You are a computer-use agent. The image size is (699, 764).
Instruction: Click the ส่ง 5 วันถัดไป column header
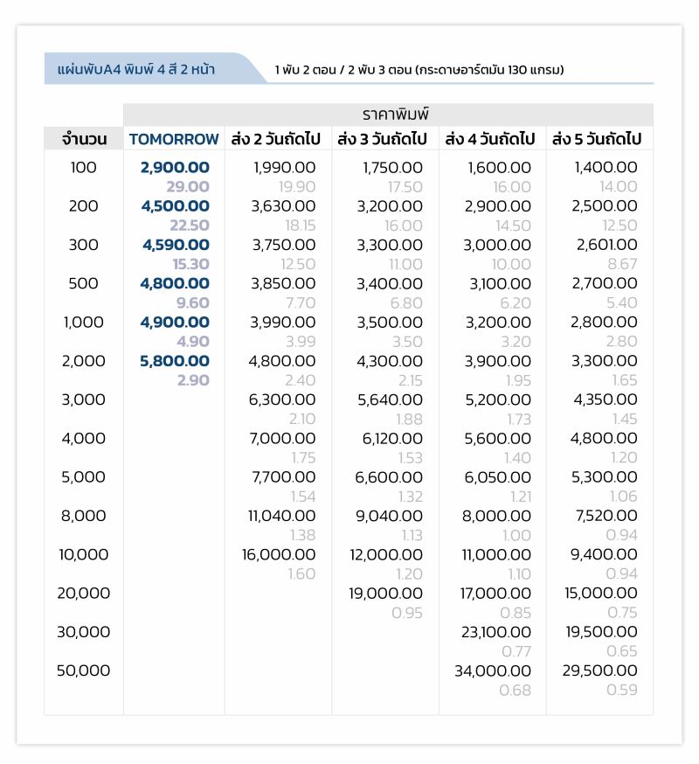597,139
